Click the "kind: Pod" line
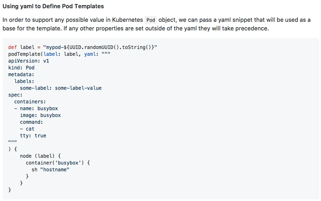Screen dimensions: 321x201 21,68
